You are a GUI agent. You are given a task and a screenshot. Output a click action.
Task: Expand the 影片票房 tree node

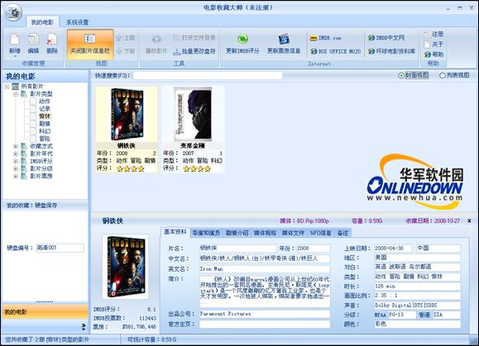click(16, 176)
